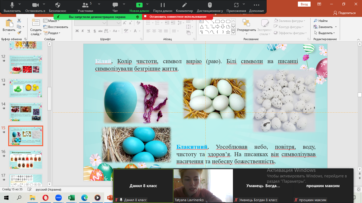Click the Вход sign-in button

(304, 4)
